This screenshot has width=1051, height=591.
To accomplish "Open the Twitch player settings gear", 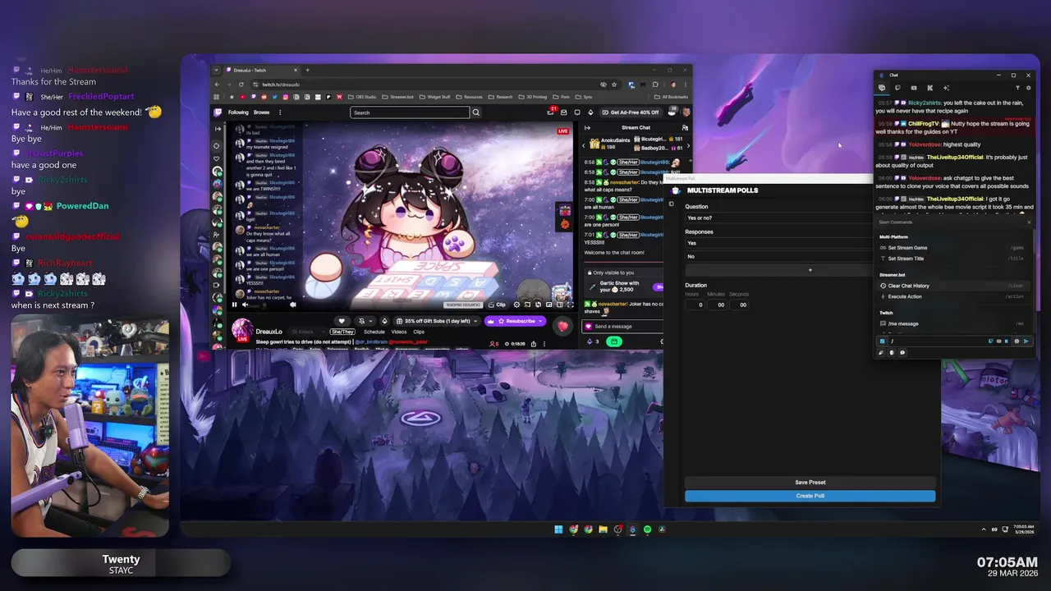I will pos(516,305).
